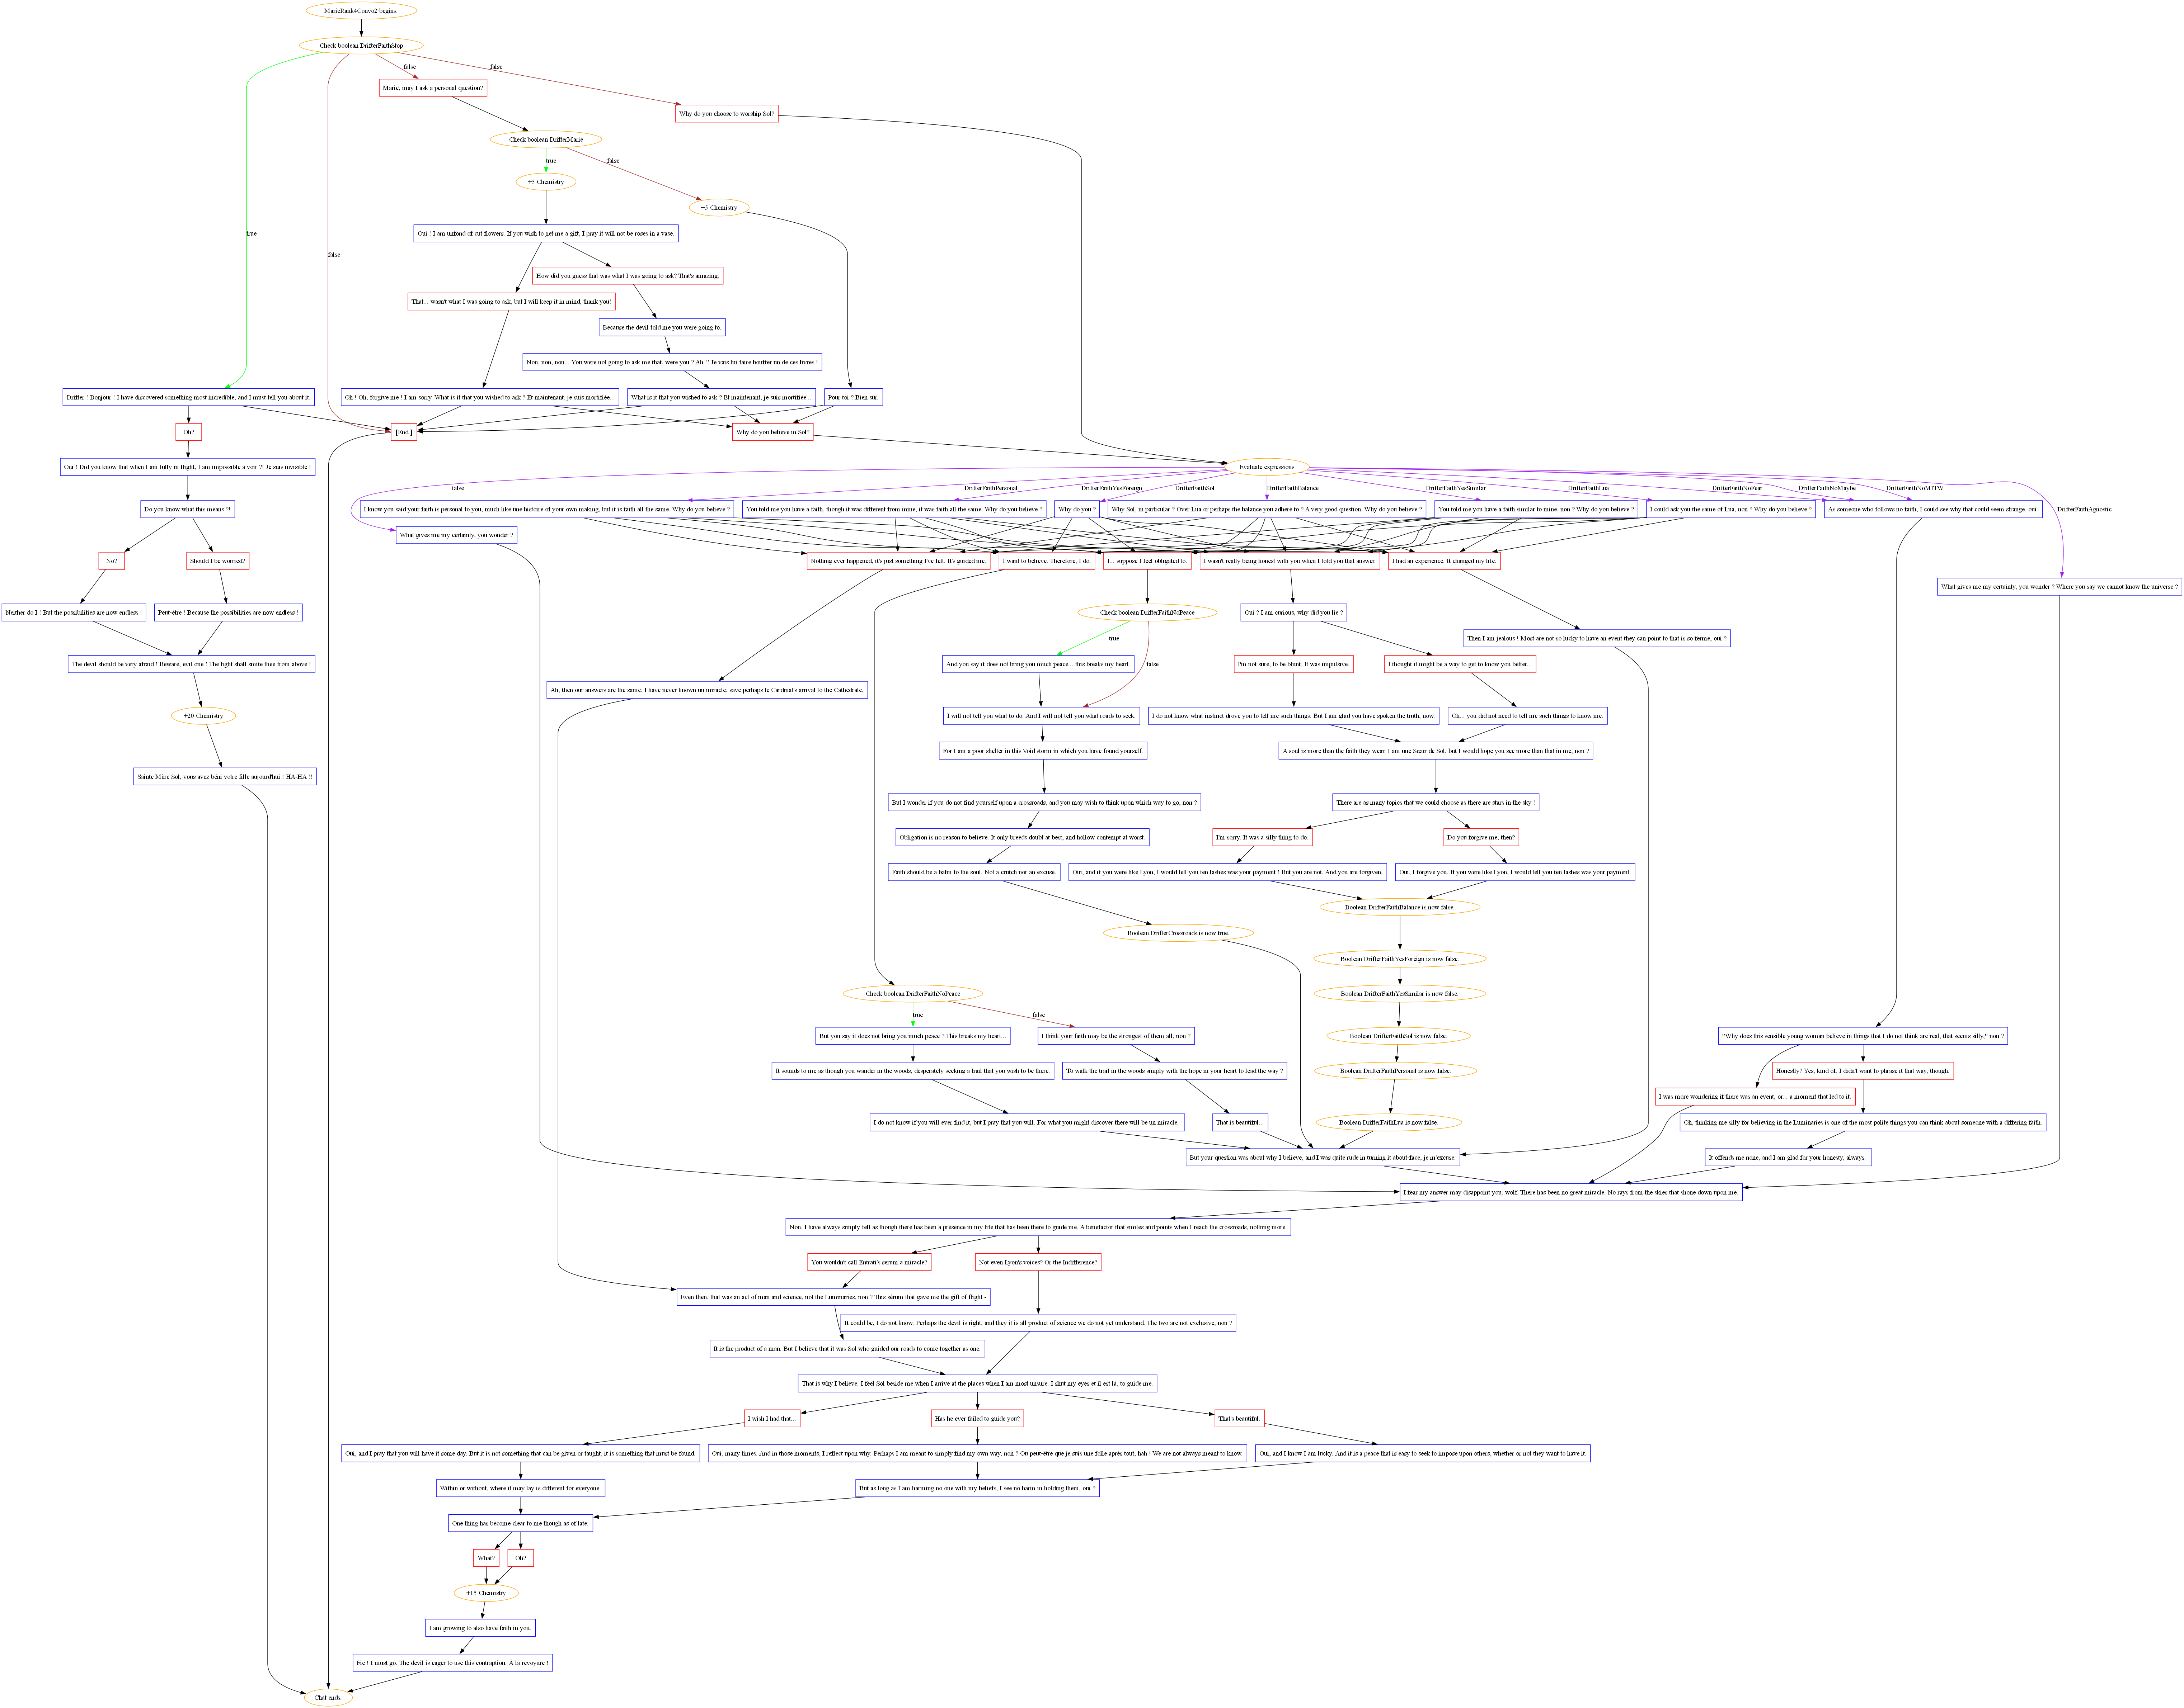The height and width of the screenshot is (1708, 2184).
Task: Select 'Why do you choose to worship Sol?' node
Action: (726, 114)
